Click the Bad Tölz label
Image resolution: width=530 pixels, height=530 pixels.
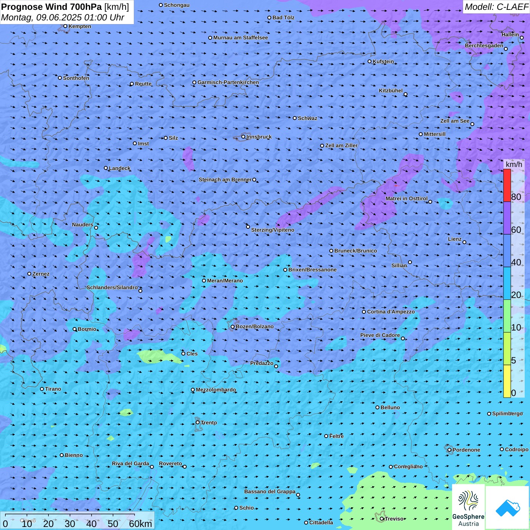tap(284, 17)
